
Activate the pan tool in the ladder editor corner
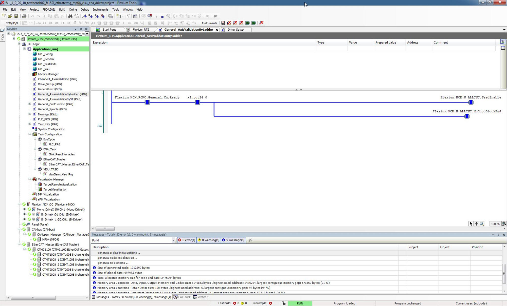[x=476, y=224]
